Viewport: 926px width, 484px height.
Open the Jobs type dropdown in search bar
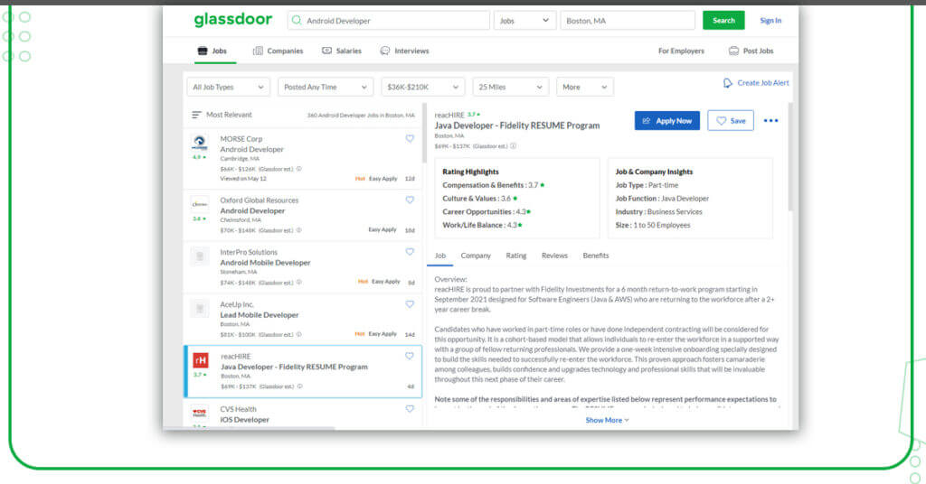(524, 21)
